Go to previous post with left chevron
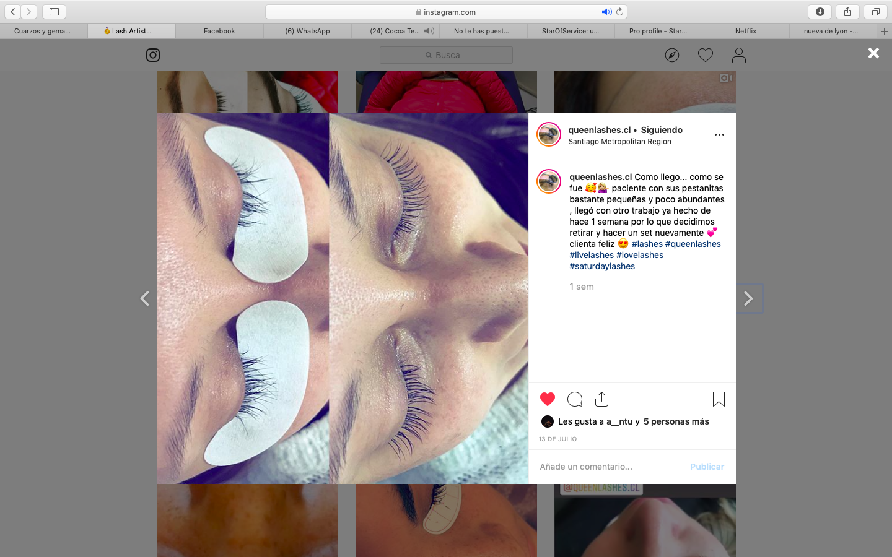 pyautogui.click(x=144, y=299)
